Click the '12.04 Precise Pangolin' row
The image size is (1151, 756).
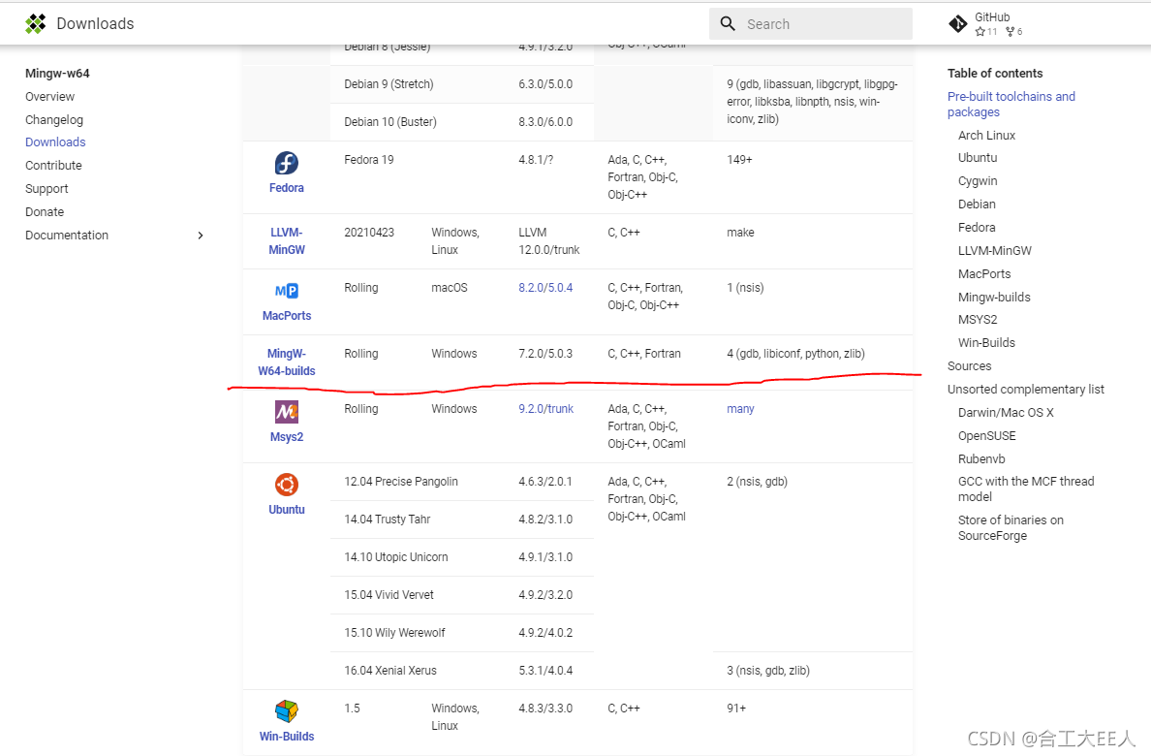401,482
